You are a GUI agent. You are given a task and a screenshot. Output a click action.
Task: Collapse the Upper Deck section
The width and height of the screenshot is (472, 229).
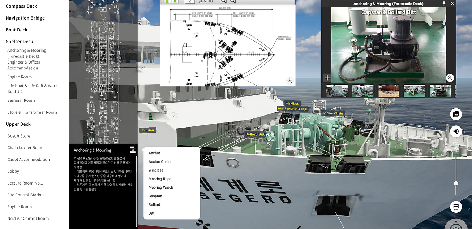[x=18, y=124]
